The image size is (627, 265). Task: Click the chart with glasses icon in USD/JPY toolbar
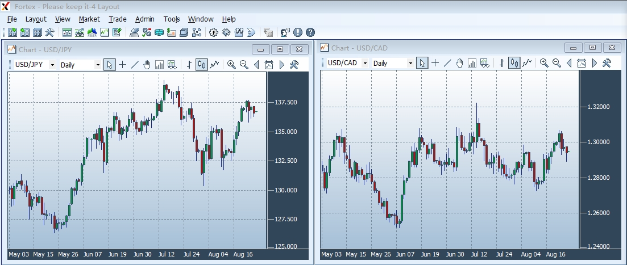[x=172, y=65]
